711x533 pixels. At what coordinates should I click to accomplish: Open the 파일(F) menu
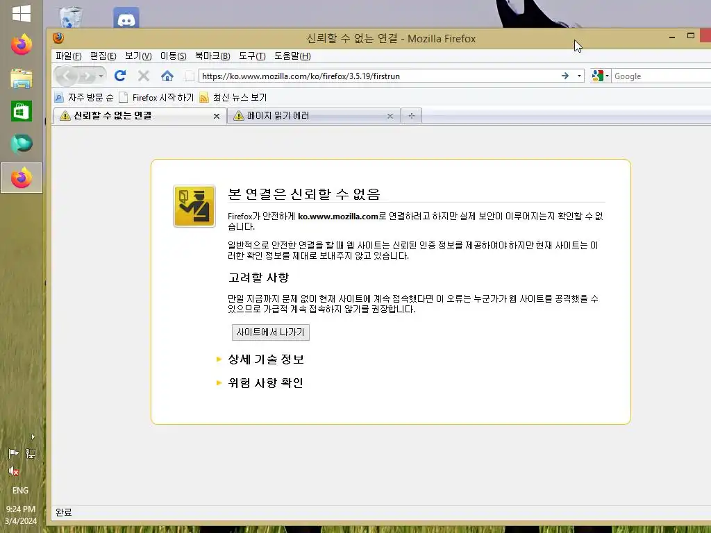tap(69, 56)
